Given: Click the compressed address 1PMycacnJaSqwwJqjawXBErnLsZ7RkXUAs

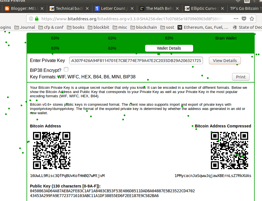Looking at the screenshot, I should tap(213, 176).
